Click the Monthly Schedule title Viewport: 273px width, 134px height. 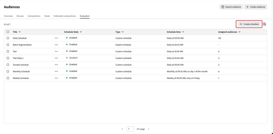click(x=21, y=71)
